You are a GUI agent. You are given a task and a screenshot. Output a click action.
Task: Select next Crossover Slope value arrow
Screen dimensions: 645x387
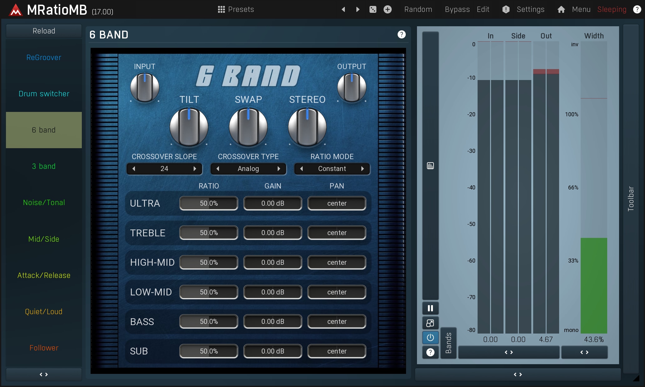tap(195, 169)
